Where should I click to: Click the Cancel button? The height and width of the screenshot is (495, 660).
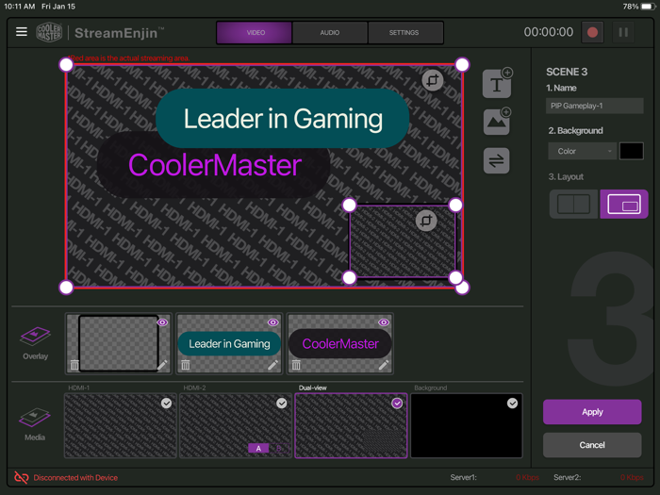[592, 445]
